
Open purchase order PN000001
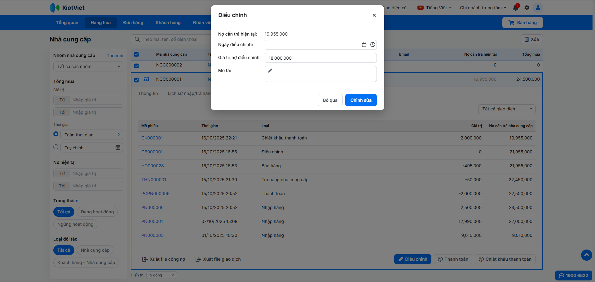[152, 221]
